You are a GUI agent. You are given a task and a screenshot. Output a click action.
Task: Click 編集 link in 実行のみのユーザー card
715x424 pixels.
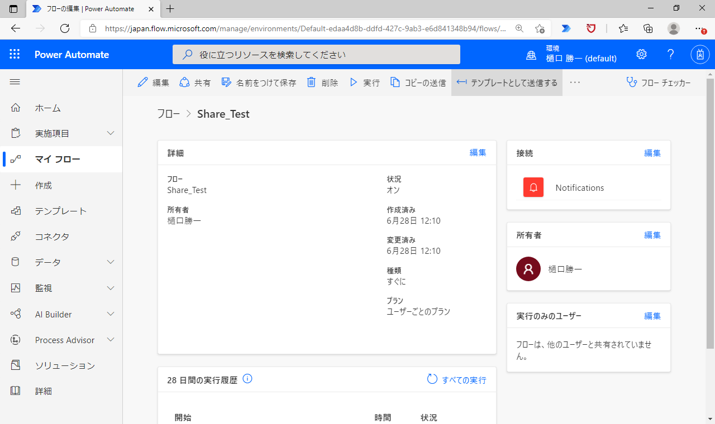click(x=652, y=316)
